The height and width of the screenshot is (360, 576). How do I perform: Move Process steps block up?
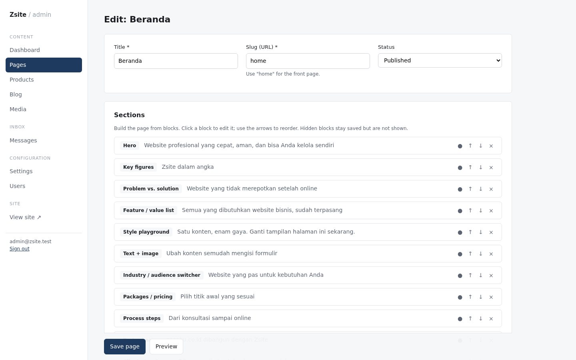click(x=470, y=318)
